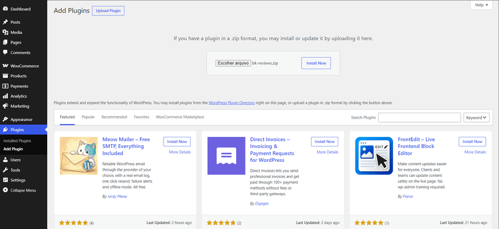Click the Tools wrench icon
Image resolution: width=499 pixels, height=229 pixels.
click(5, 170)
